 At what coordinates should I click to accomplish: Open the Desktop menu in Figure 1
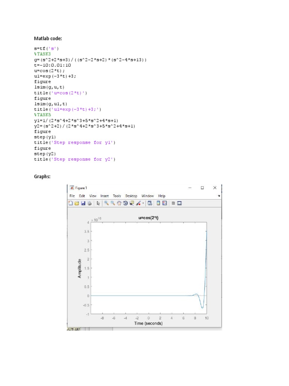click(x=131, y=196)
